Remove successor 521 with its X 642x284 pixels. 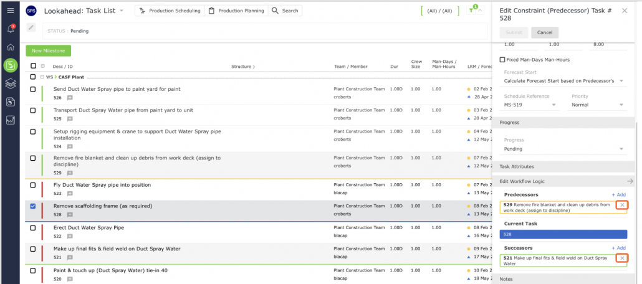click(622, 258)
